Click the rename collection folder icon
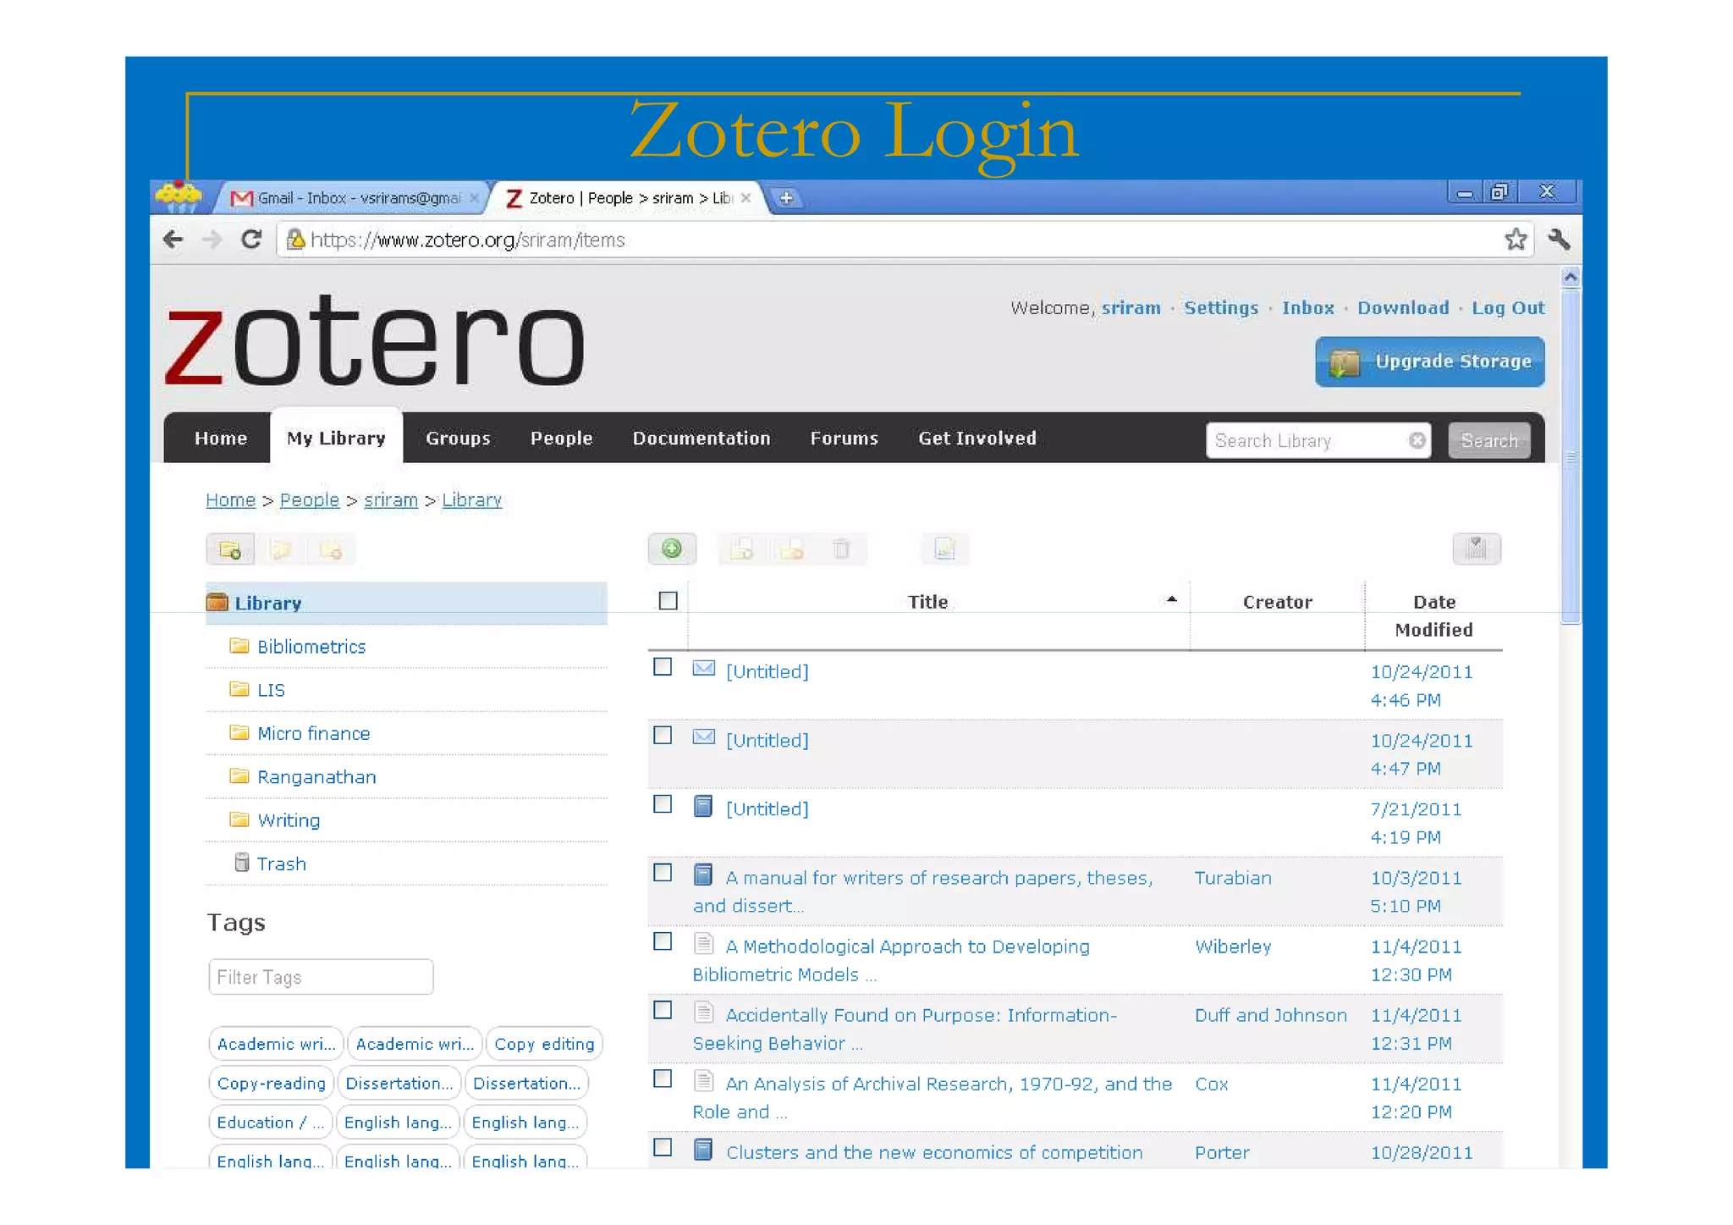This screenshot has height=1225, width=1733. pyautogui.click(x=280, y=549)
